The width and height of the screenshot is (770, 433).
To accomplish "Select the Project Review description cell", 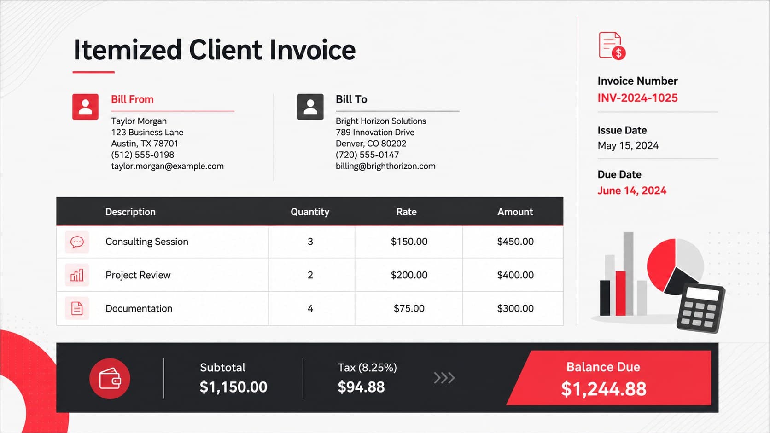I will click(163, 275).
